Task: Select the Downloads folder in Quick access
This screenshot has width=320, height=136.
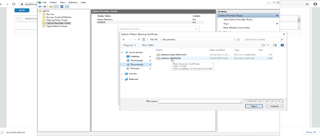Action: (x=136, y=60)
